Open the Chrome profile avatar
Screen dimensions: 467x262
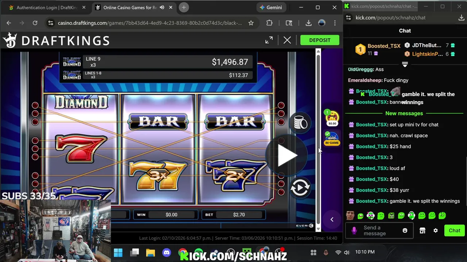pyautogui.click(x=322, y=23)
